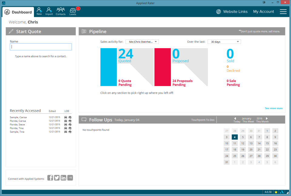Switch to the Dashboard tab
The width and height of the screenshot is (291, 196).
pos(18,12)
